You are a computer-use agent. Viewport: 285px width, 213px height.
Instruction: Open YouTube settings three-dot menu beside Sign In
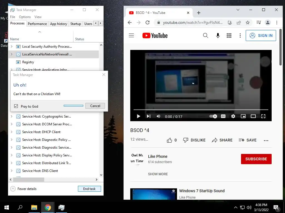pyautogui.click(x=240, y=35)
